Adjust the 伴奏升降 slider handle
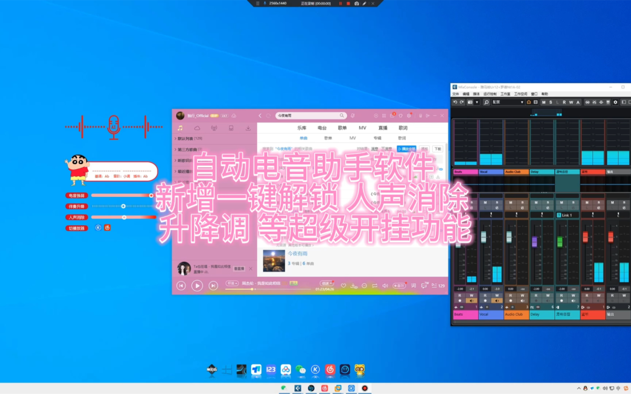Screen dimensions: 631x394 [x=123, y=206]
